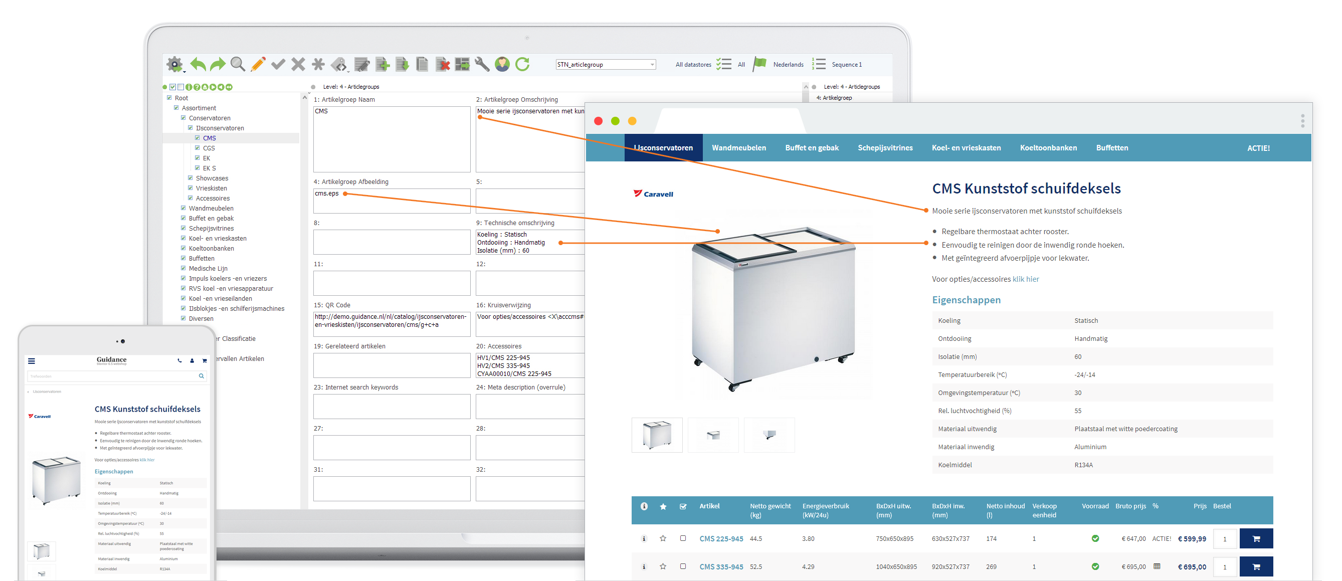Toggle the Showcases checkbox

click(x=190, y=178)
